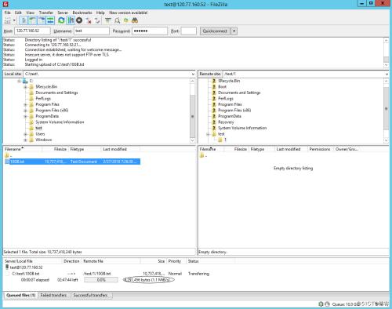Screen dimensions: 392x309
Task: Cancel the current operation
Action: tap(79, 20)
